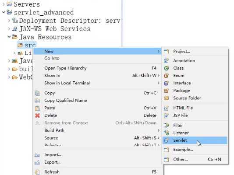234x175 pixels.
Task: Expand the Deployment Descriptor node
Action: click(x=9, y=21)
